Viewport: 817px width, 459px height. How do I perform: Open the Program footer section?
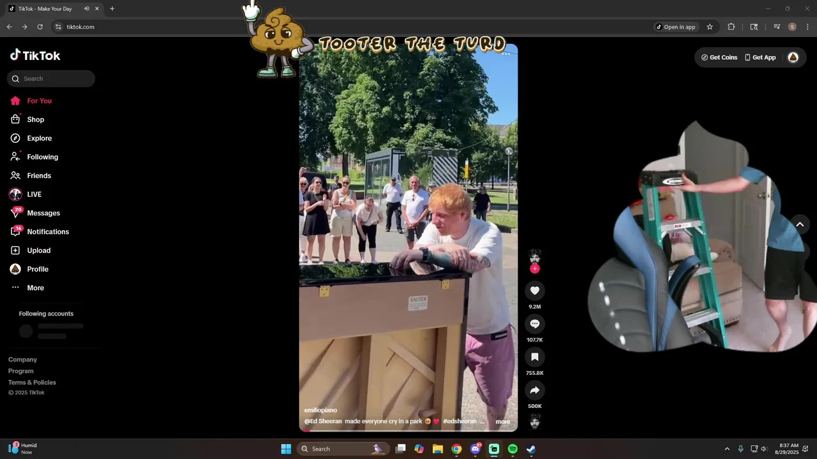click(x=20, y=371)
